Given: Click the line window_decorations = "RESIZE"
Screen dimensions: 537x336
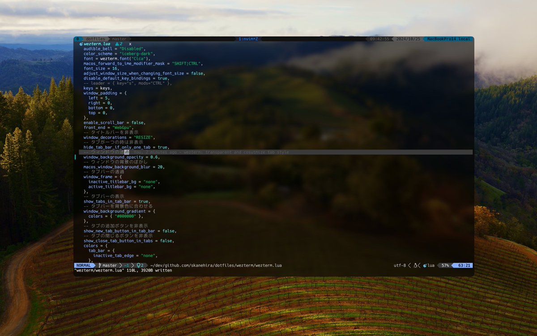Looking at the screenshot, I should click(x=119, y=137).
